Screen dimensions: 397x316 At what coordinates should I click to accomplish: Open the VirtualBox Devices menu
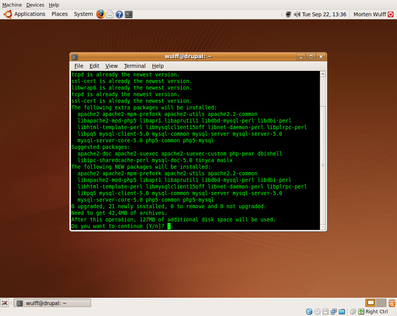pyautogui.click(x=35, y=5)
